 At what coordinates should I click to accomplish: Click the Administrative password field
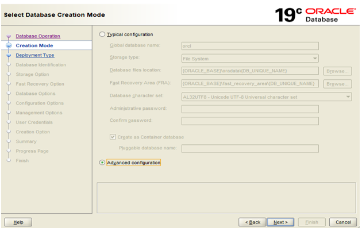click(250, 109)
